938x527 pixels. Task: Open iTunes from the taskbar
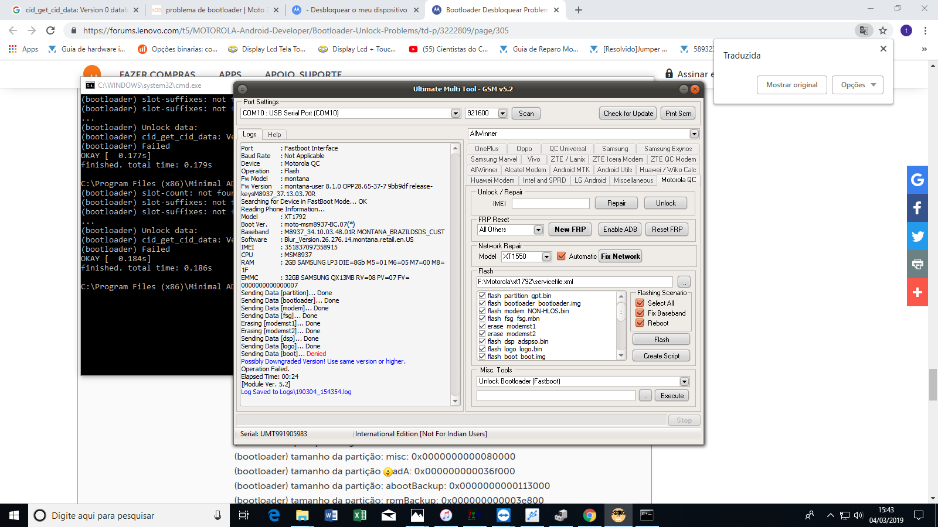[446, 515]
